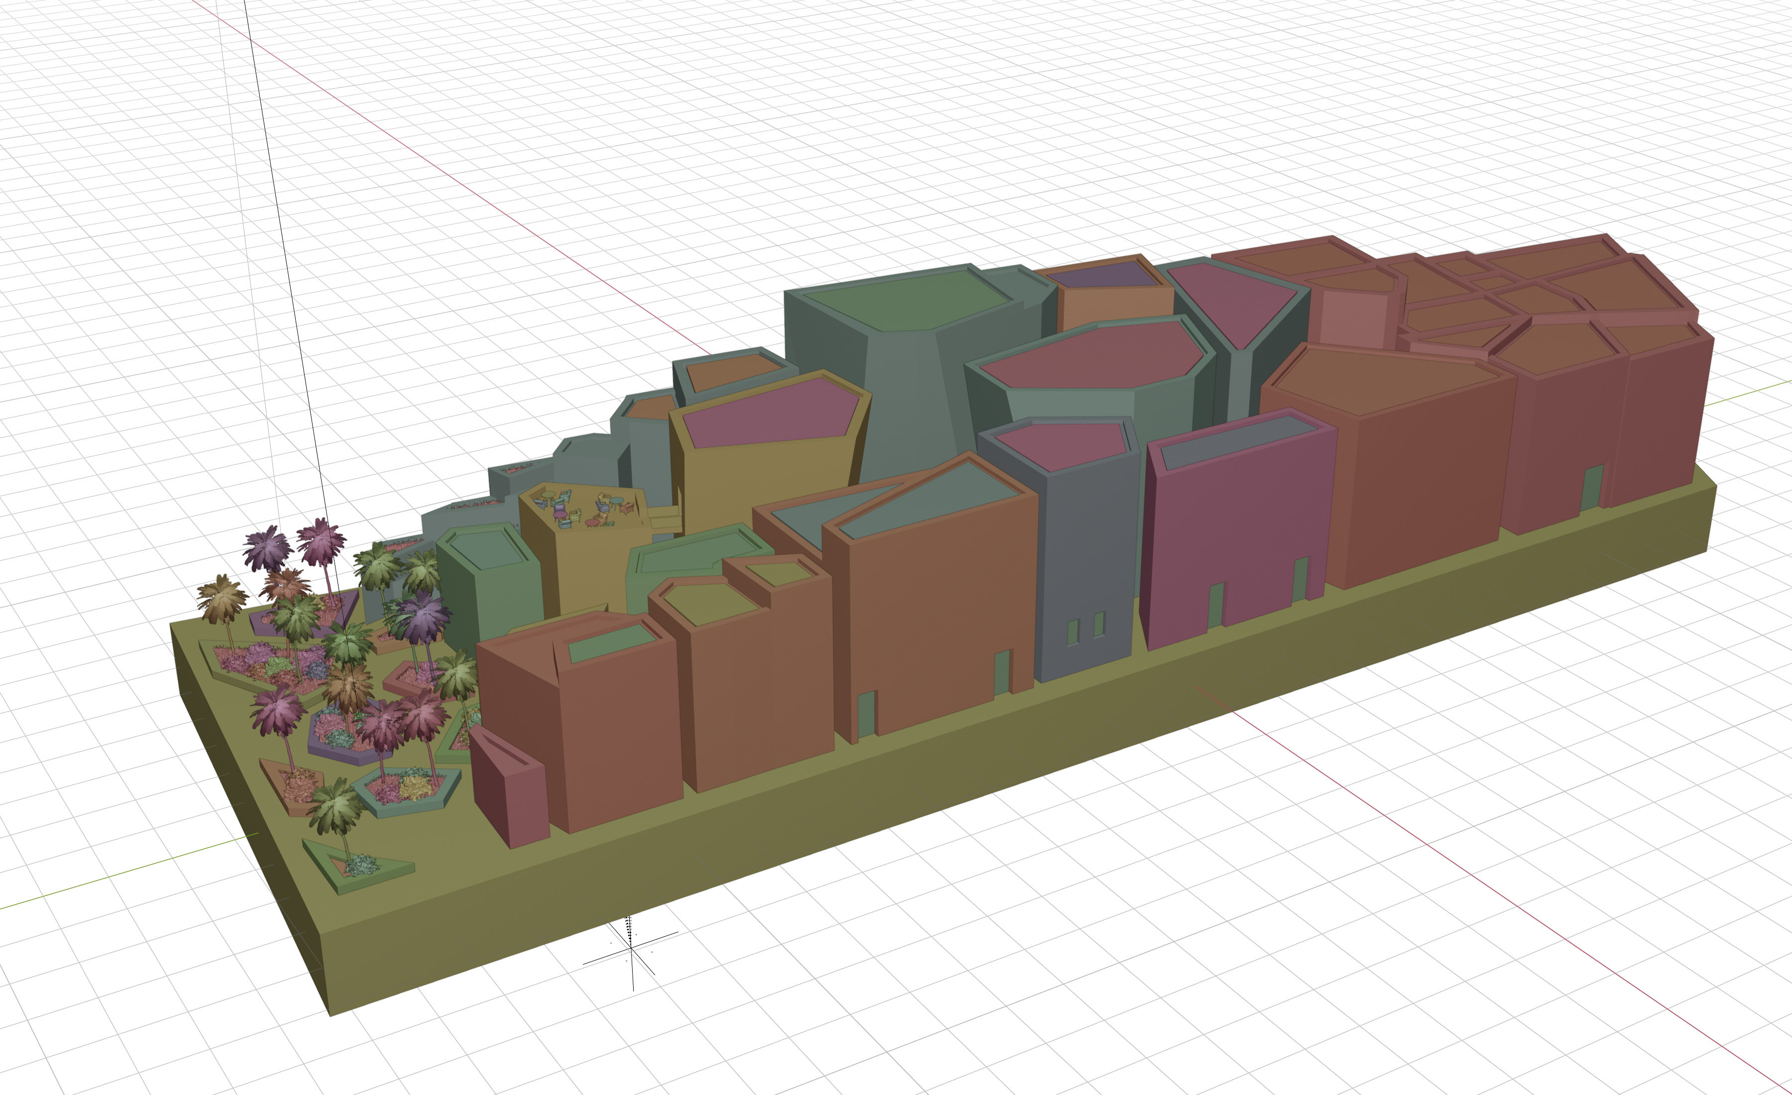Click the purple roof on the orange building
The width and height of the screenshot is (1792, 1095).
tap(1104, 275)
